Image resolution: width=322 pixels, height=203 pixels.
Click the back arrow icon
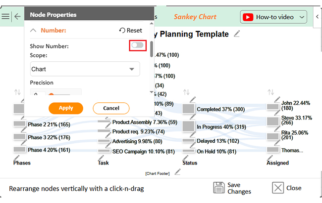pos(18,16)
